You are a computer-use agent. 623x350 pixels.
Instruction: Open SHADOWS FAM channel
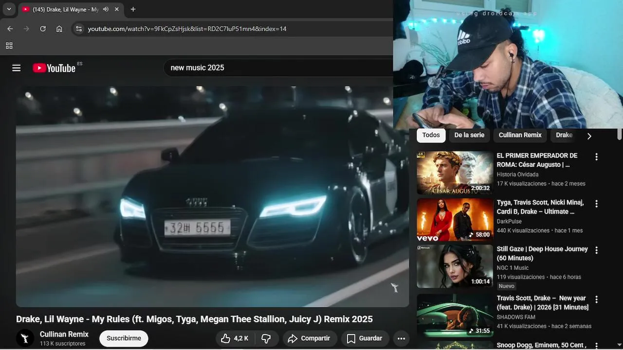[516, 317]
